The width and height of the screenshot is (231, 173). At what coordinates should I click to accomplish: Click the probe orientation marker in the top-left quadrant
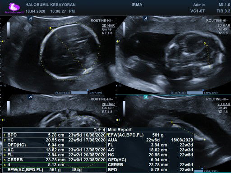click(x=30, y=18)
